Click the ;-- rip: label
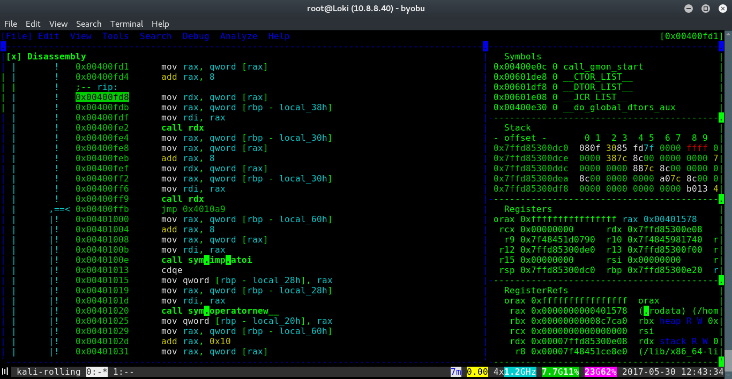This screenshot has width=732, height=379. tap(97, 87)
